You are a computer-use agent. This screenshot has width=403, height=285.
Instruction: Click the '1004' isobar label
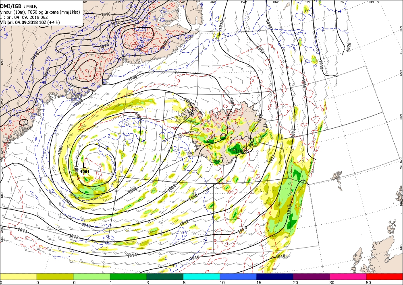[139, 116]
